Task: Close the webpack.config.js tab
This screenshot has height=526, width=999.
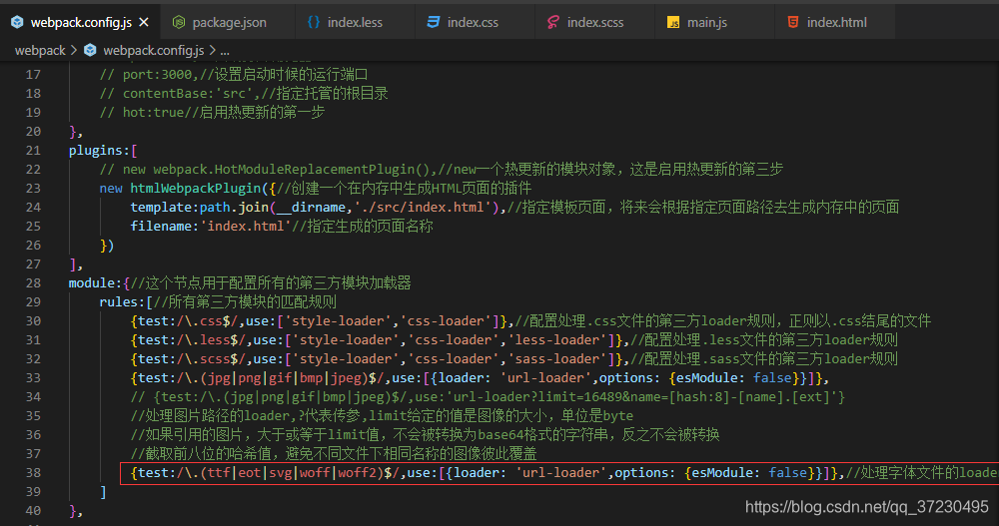Action: (x=144, y=22)
